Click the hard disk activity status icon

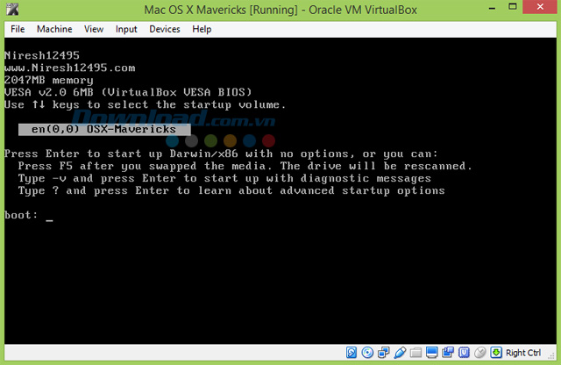(x=352, y=353)
